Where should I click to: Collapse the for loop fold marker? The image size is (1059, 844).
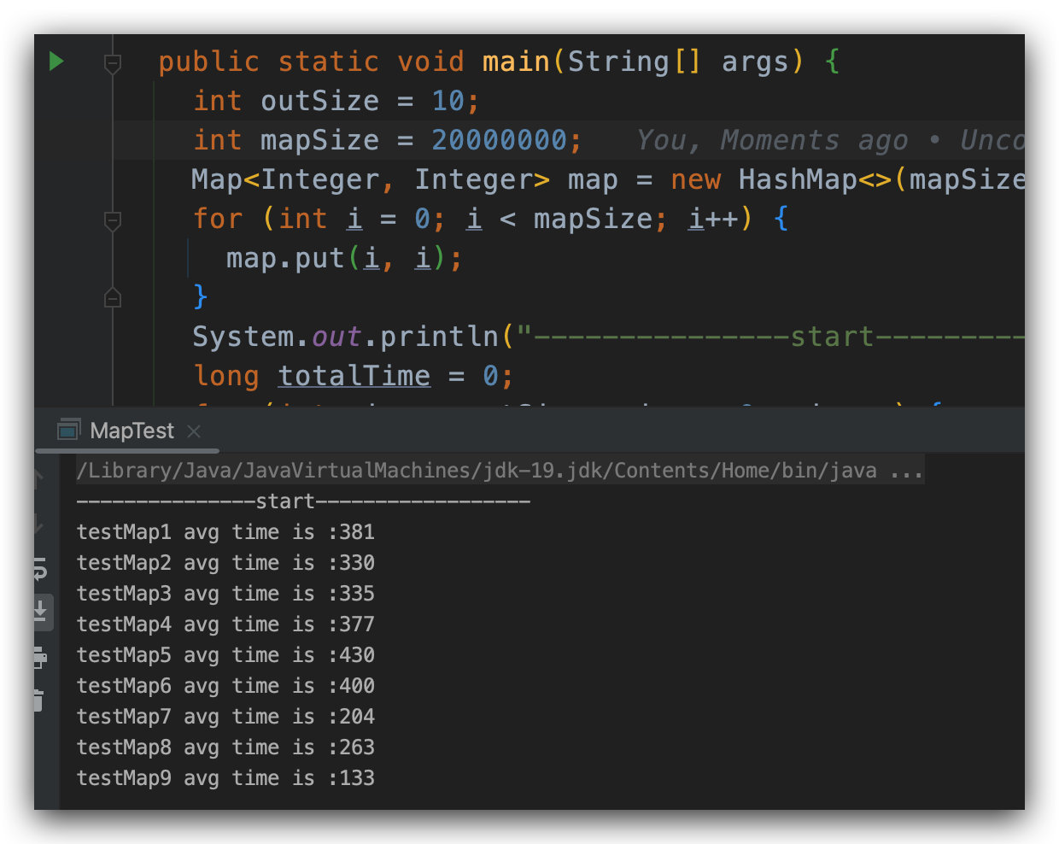(x=112, y=220)
